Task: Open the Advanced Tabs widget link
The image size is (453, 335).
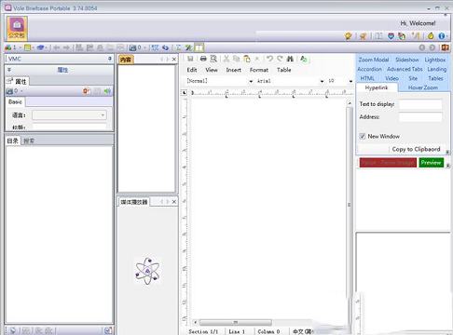Action: pyautogui.click(x=405, y=69)
